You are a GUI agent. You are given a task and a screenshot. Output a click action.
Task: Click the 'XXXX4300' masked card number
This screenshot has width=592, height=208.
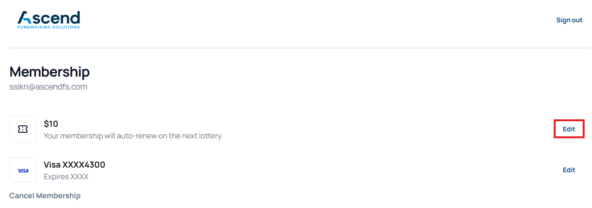point(84,165)
